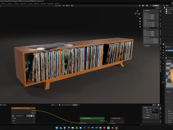Click the node Name field in sidebar
Viewport: 173px width, 130px height.
pyautogui.click(x=154, y=110)
